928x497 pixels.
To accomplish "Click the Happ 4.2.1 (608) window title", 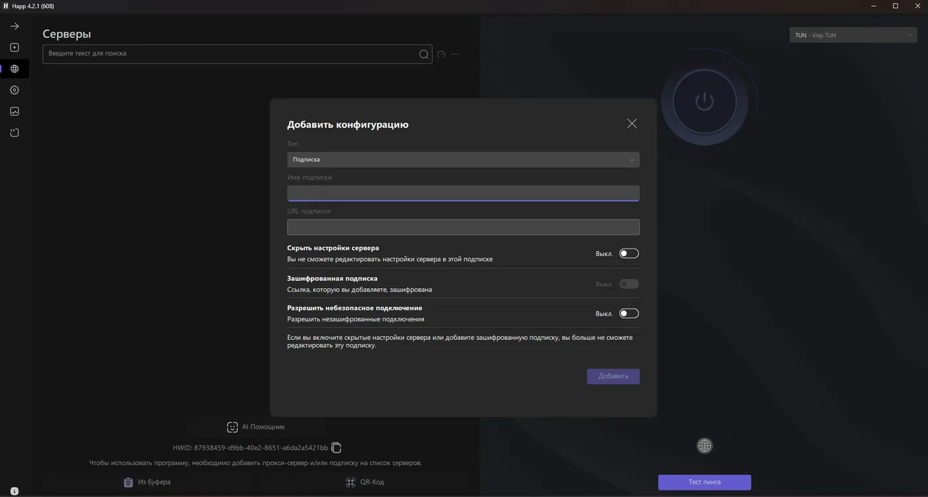I will click(x=33, y=6).
